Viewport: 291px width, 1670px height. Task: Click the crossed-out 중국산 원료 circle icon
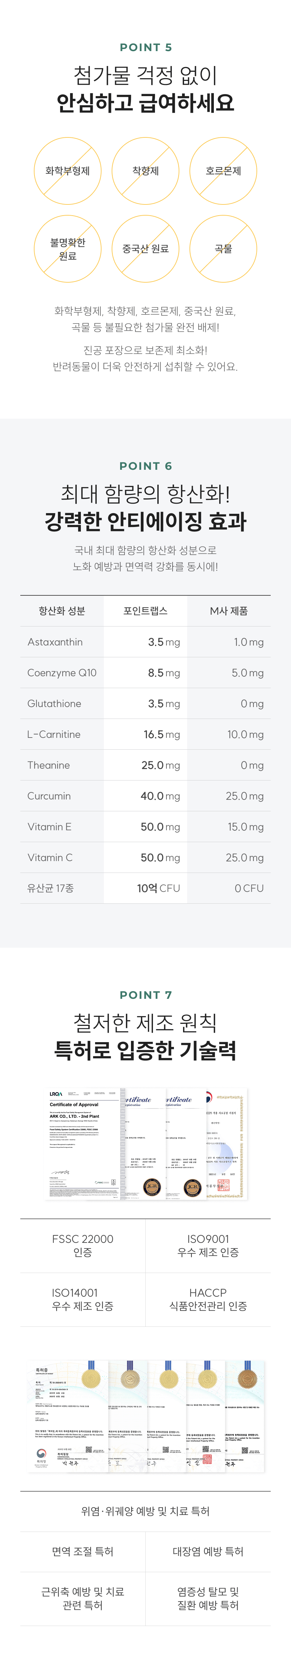145,249
